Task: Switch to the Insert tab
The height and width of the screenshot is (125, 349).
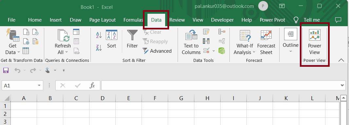Action: click(56, 20)
